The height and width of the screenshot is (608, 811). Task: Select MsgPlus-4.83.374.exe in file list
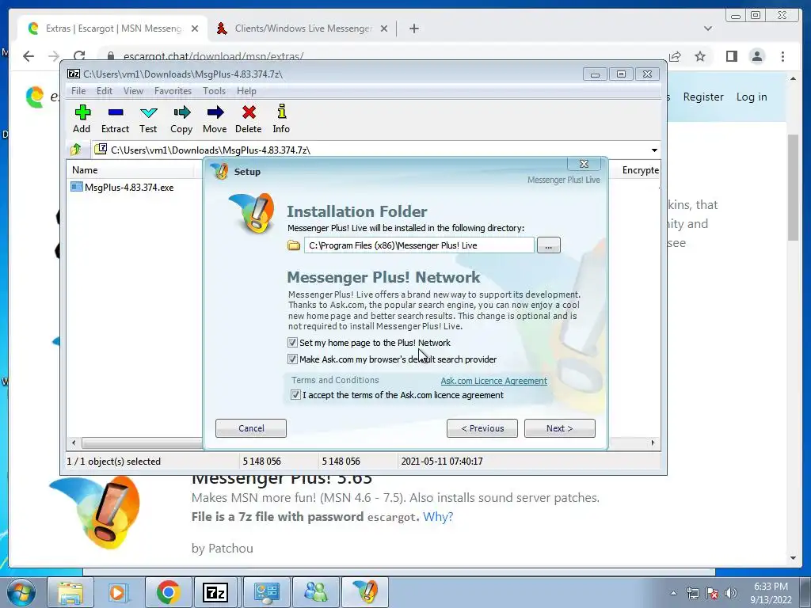[129, 187]
